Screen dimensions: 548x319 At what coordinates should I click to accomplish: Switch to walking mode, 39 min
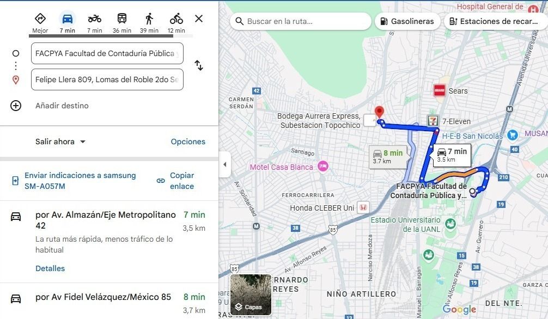coord(149,23)
